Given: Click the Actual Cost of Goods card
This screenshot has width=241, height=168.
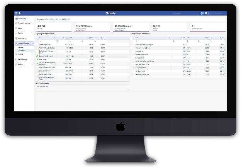Looking at the screenshot, I should (131, 27).
